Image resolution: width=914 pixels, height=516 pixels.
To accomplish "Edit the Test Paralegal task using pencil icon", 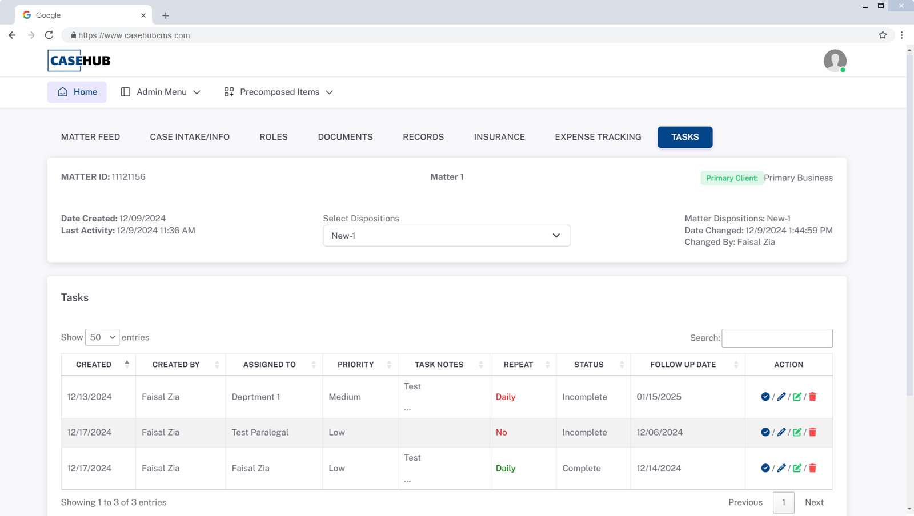I will point(781,432).
